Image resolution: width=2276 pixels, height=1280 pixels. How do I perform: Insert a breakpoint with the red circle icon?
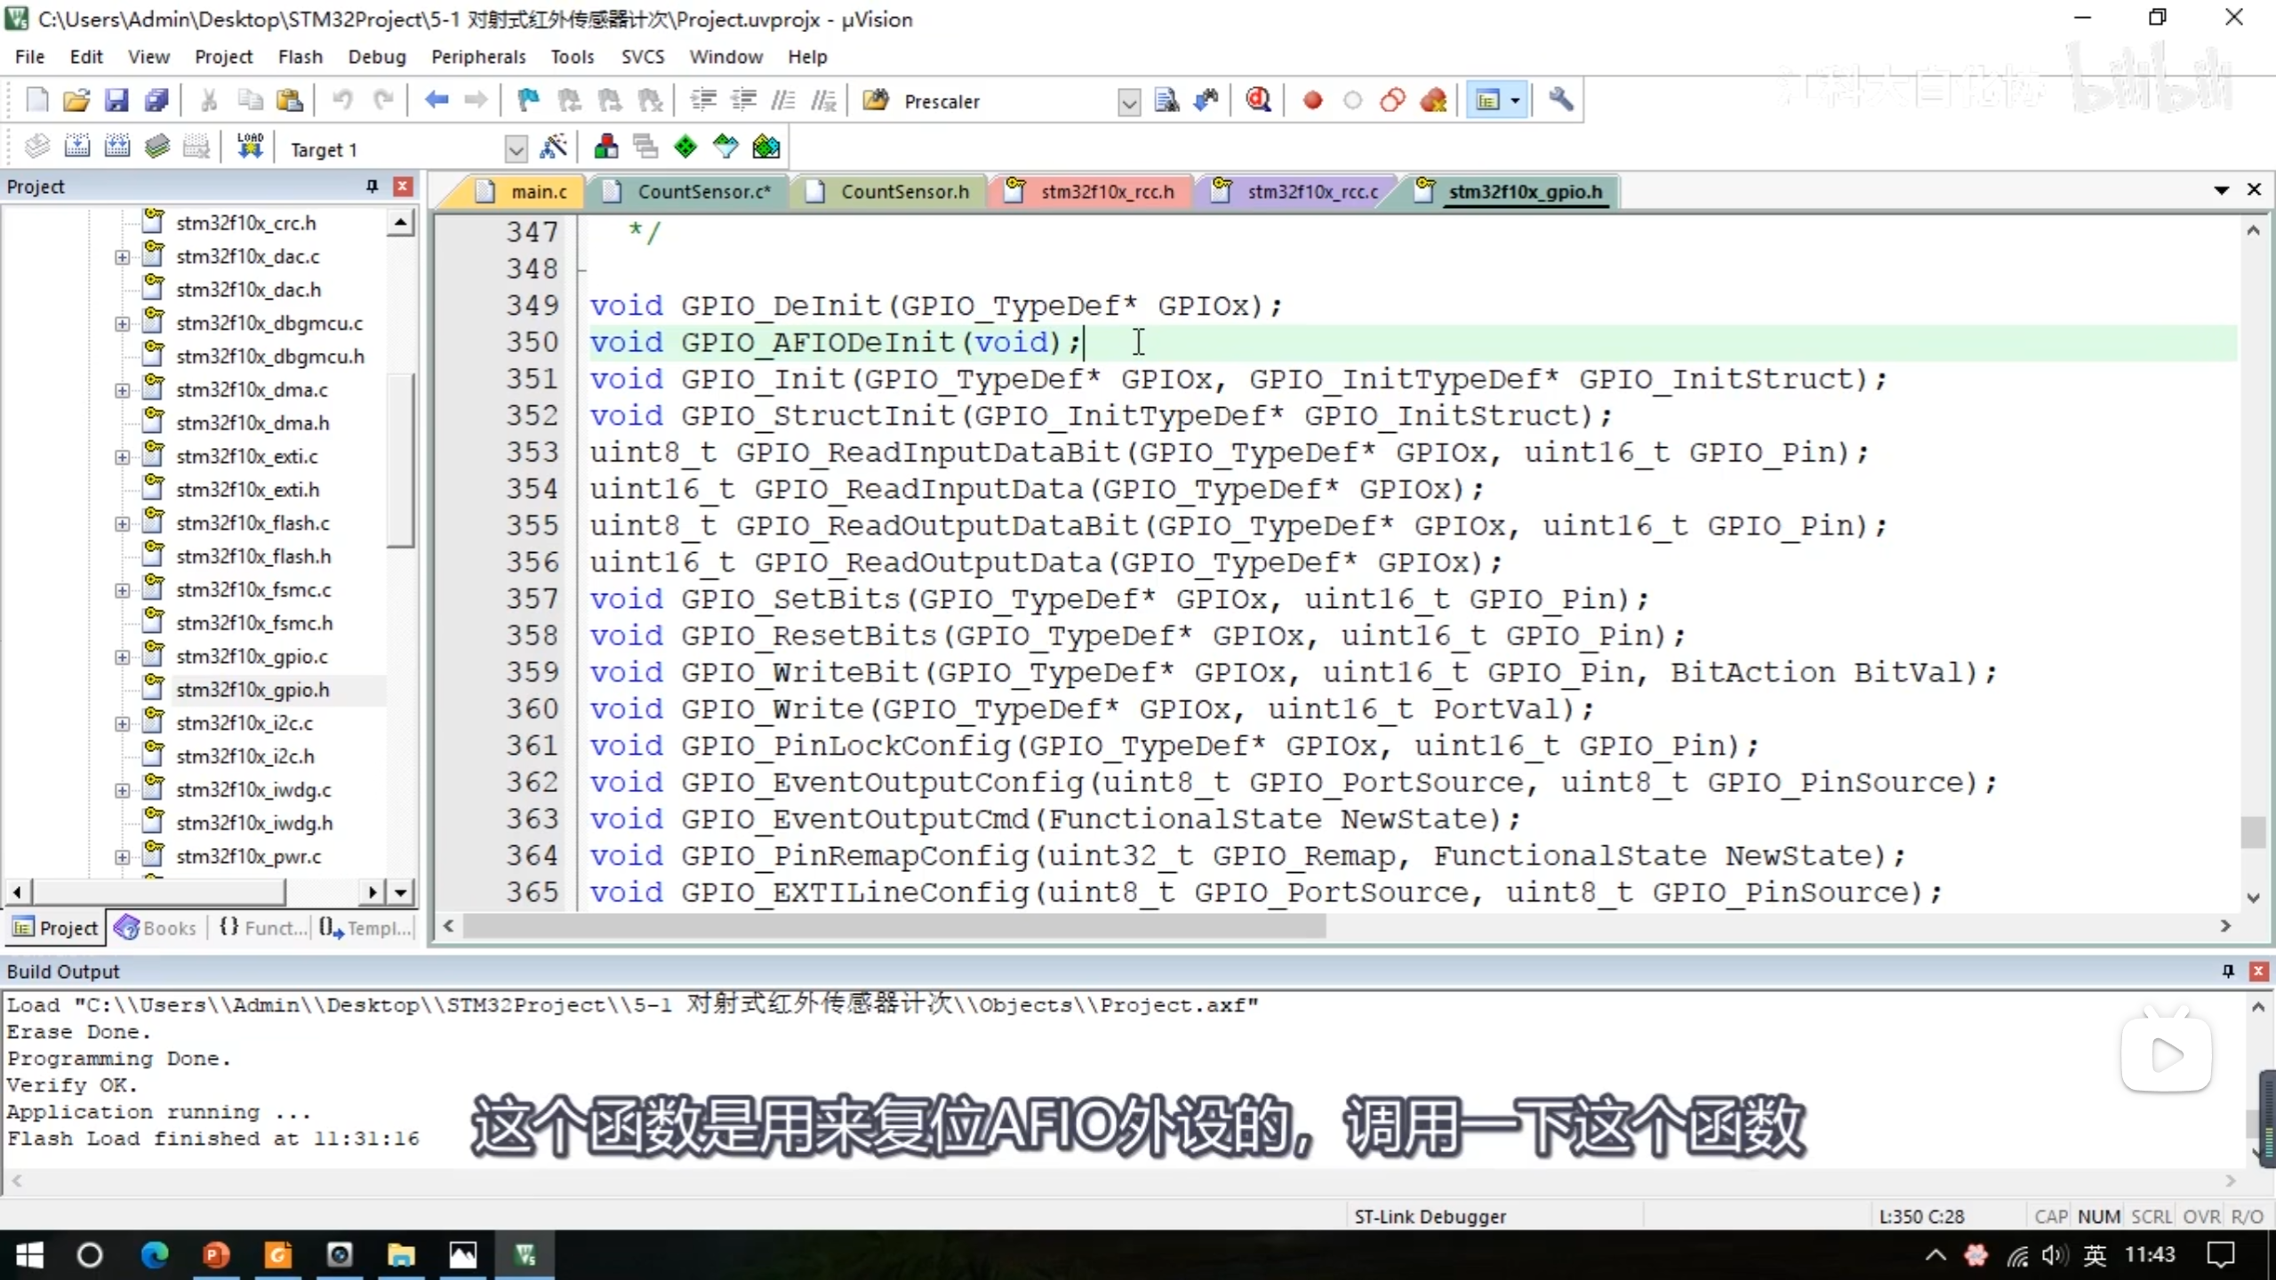[1312, 100]
